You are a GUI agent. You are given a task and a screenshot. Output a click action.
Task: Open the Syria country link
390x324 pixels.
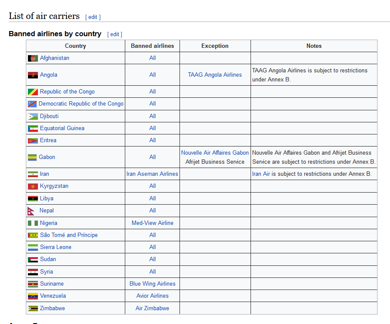(46, 272)
